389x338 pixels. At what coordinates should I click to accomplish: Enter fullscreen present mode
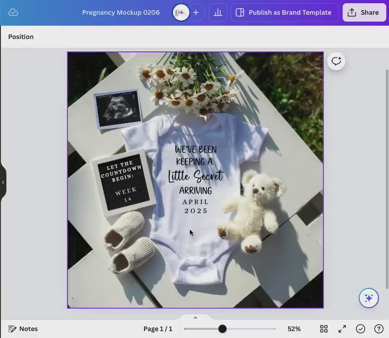342,329
